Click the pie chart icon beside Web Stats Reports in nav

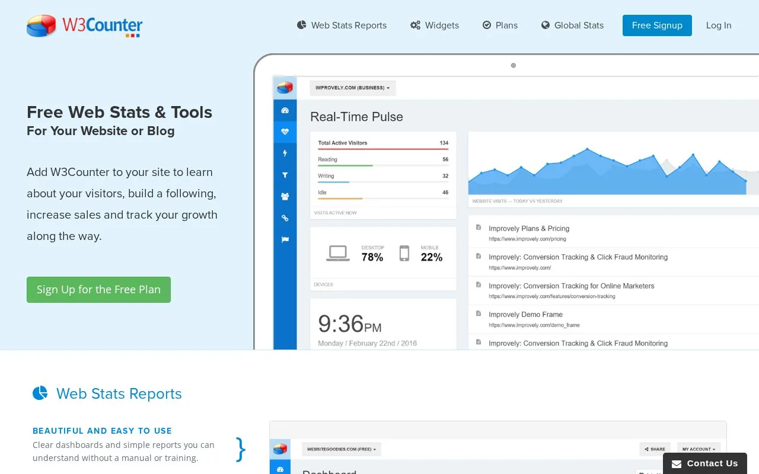click(x=302, y=25)
